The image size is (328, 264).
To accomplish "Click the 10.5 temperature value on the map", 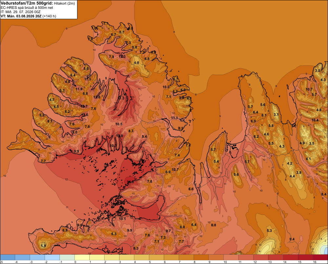I will click(x=119, y=124).
